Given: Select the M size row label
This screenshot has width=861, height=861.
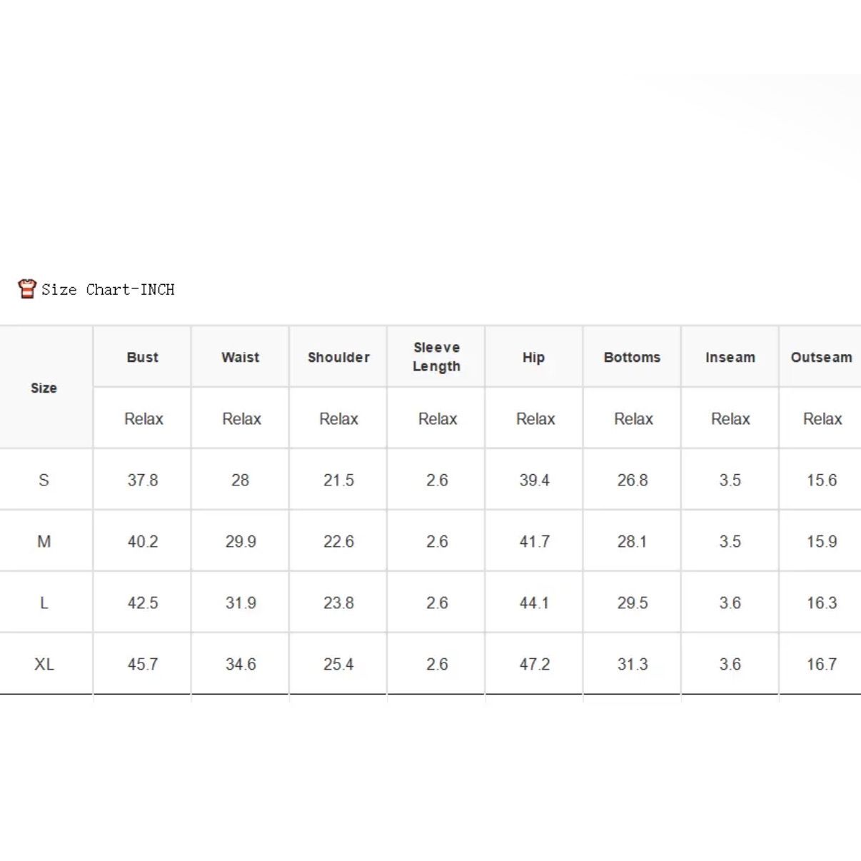Looking at the screenshot, I should 44,541.
